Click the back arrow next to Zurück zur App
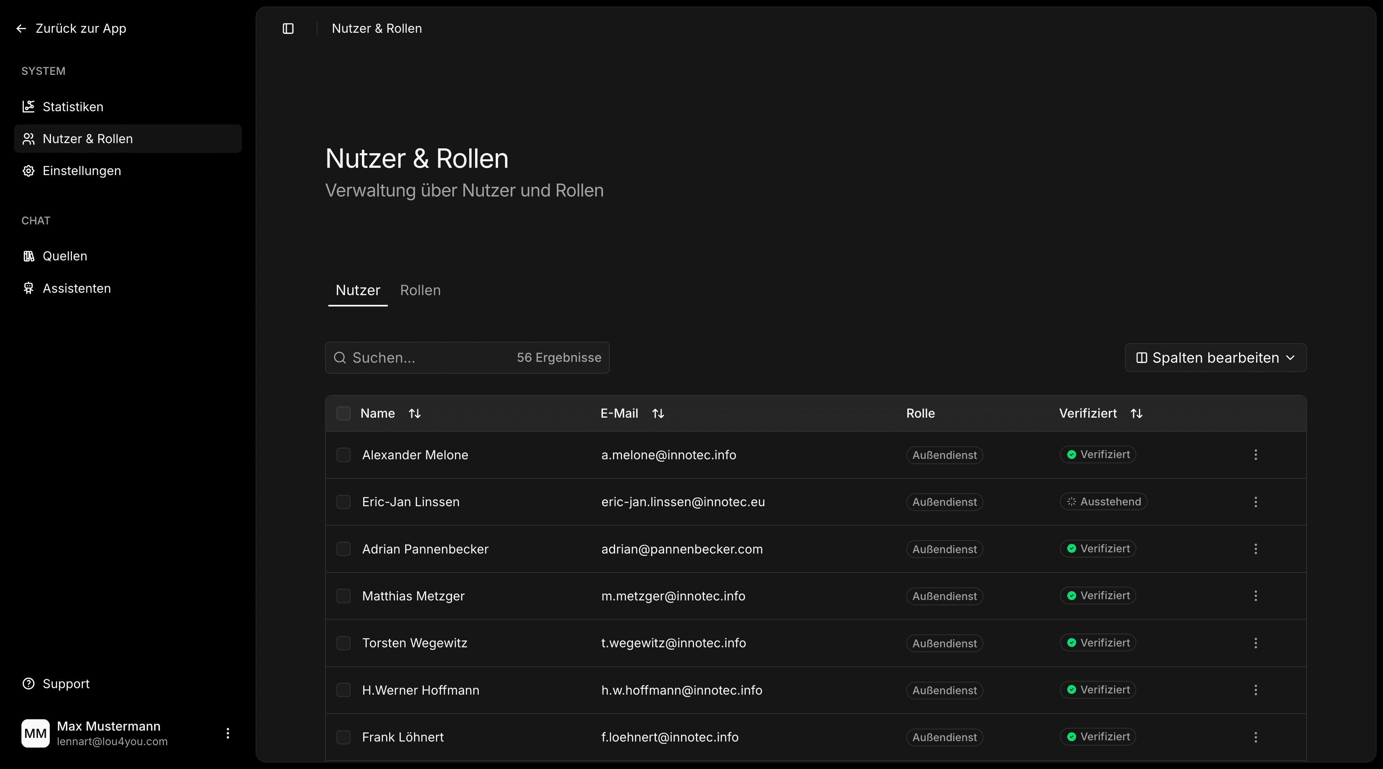This screenshot has height=769, width=1383. click(x=21, y=28)
